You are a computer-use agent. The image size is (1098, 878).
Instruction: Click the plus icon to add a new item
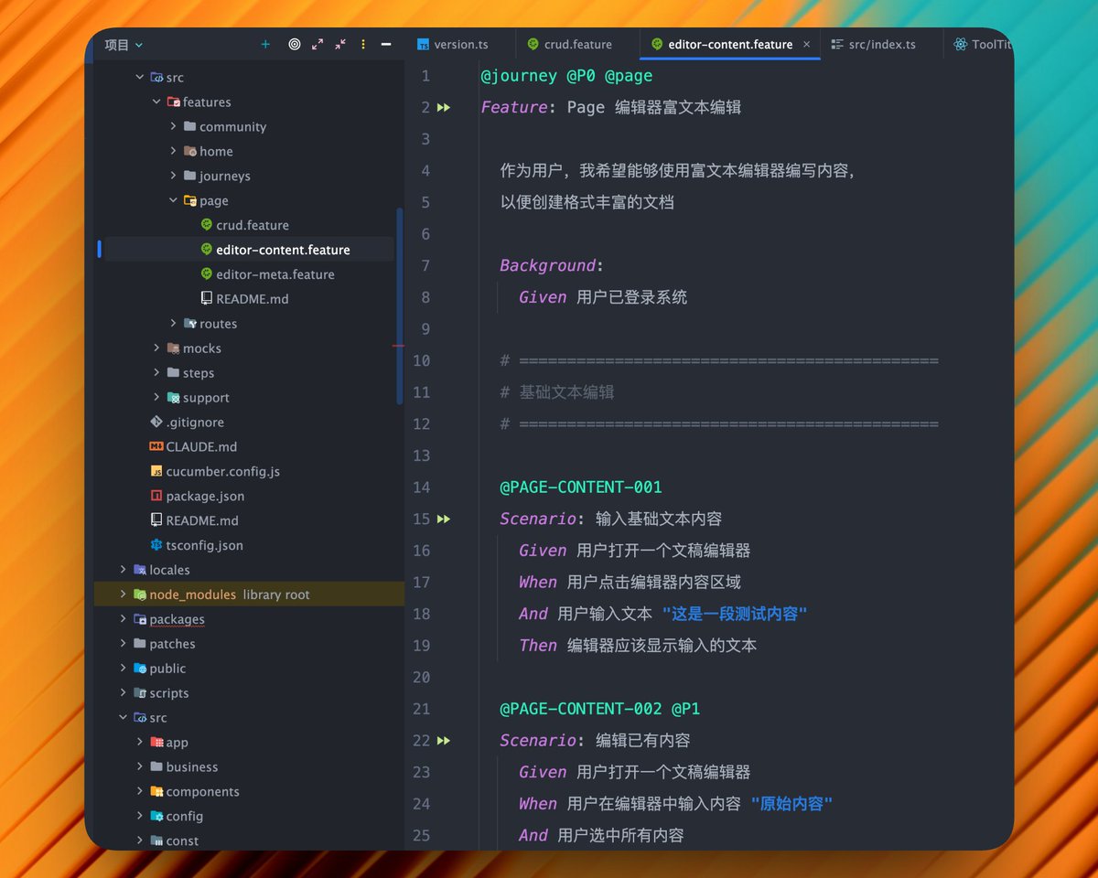tap(264, 43)
